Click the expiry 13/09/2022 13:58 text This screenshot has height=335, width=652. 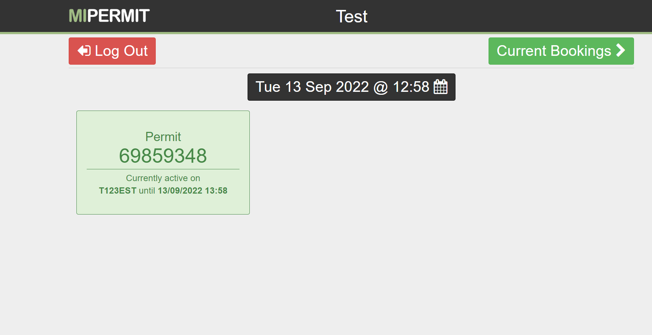click(x=192, y=191)
